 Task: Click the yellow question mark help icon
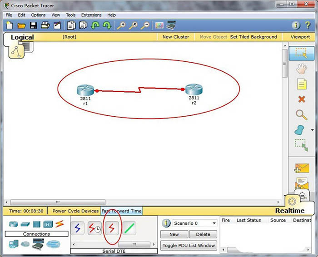click(308, 25)
